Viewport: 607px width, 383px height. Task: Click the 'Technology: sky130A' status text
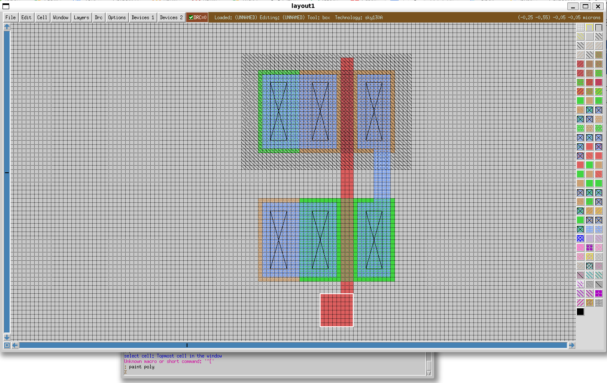[x=359, y=18]
